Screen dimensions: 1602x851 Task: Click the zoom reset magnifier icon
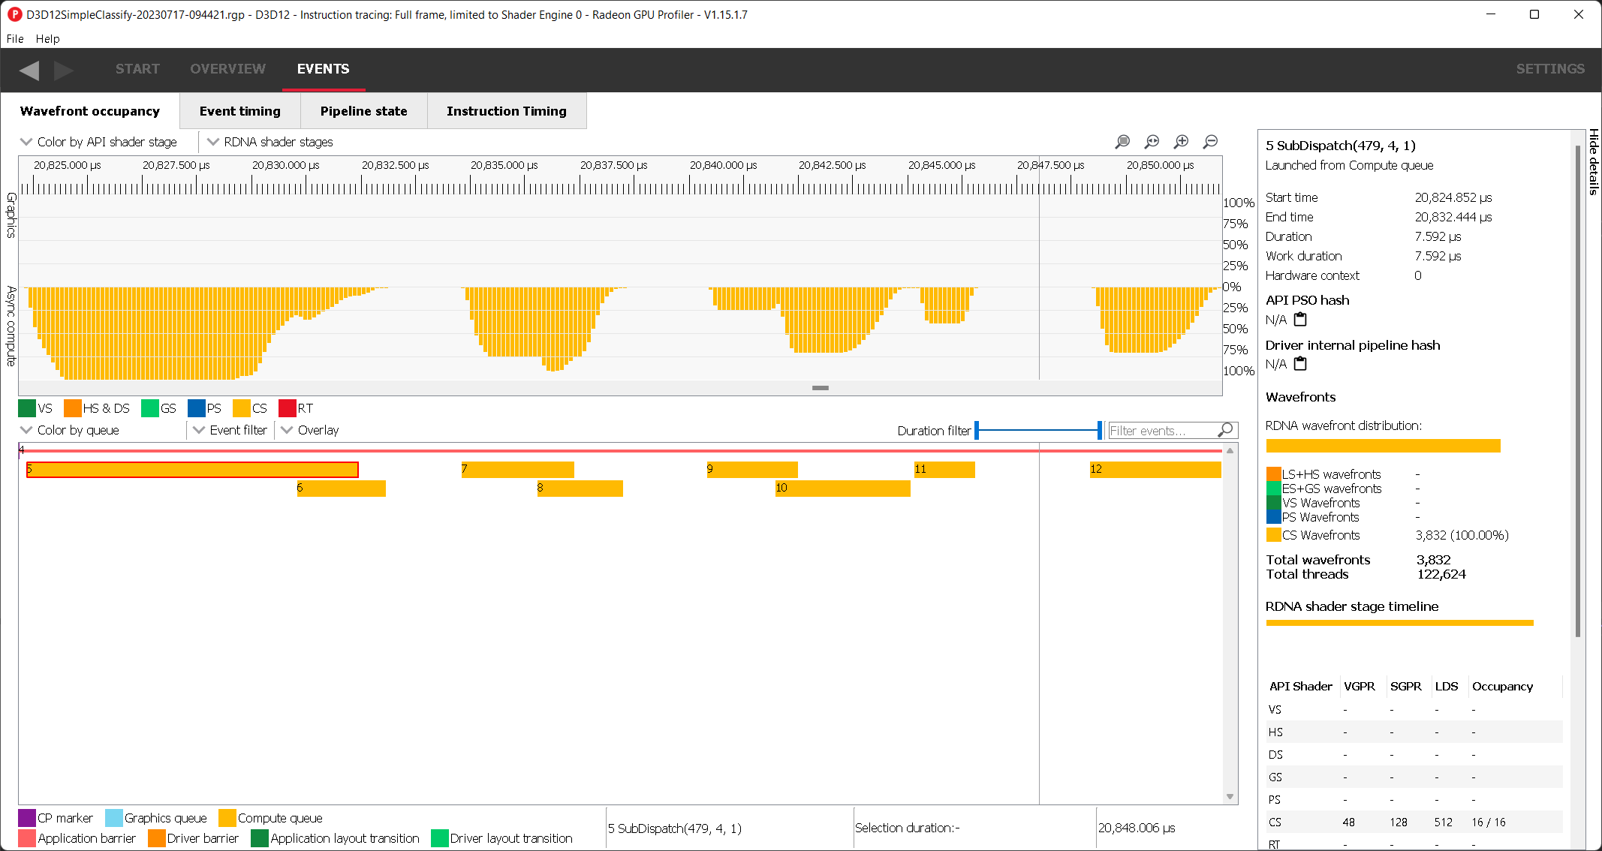1152,142
